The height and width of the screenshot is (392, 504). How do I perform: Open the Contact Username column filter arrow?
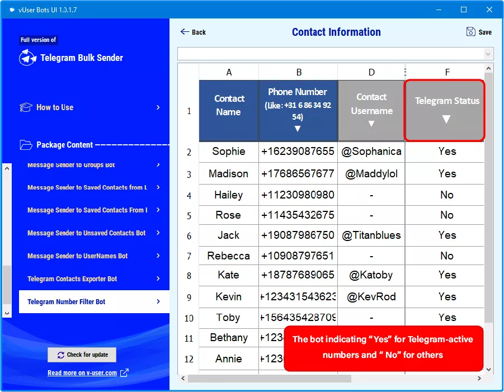371,124
